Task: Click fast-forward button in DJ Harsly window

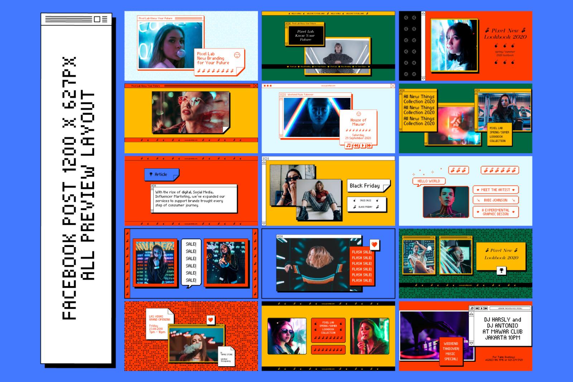Action: (486, 308)
